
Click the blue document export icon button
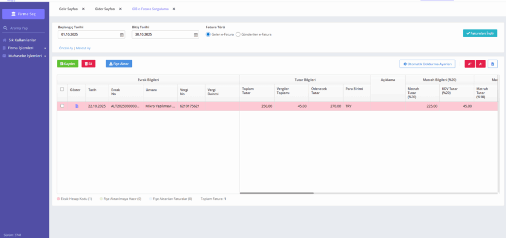tap(493, 64)
